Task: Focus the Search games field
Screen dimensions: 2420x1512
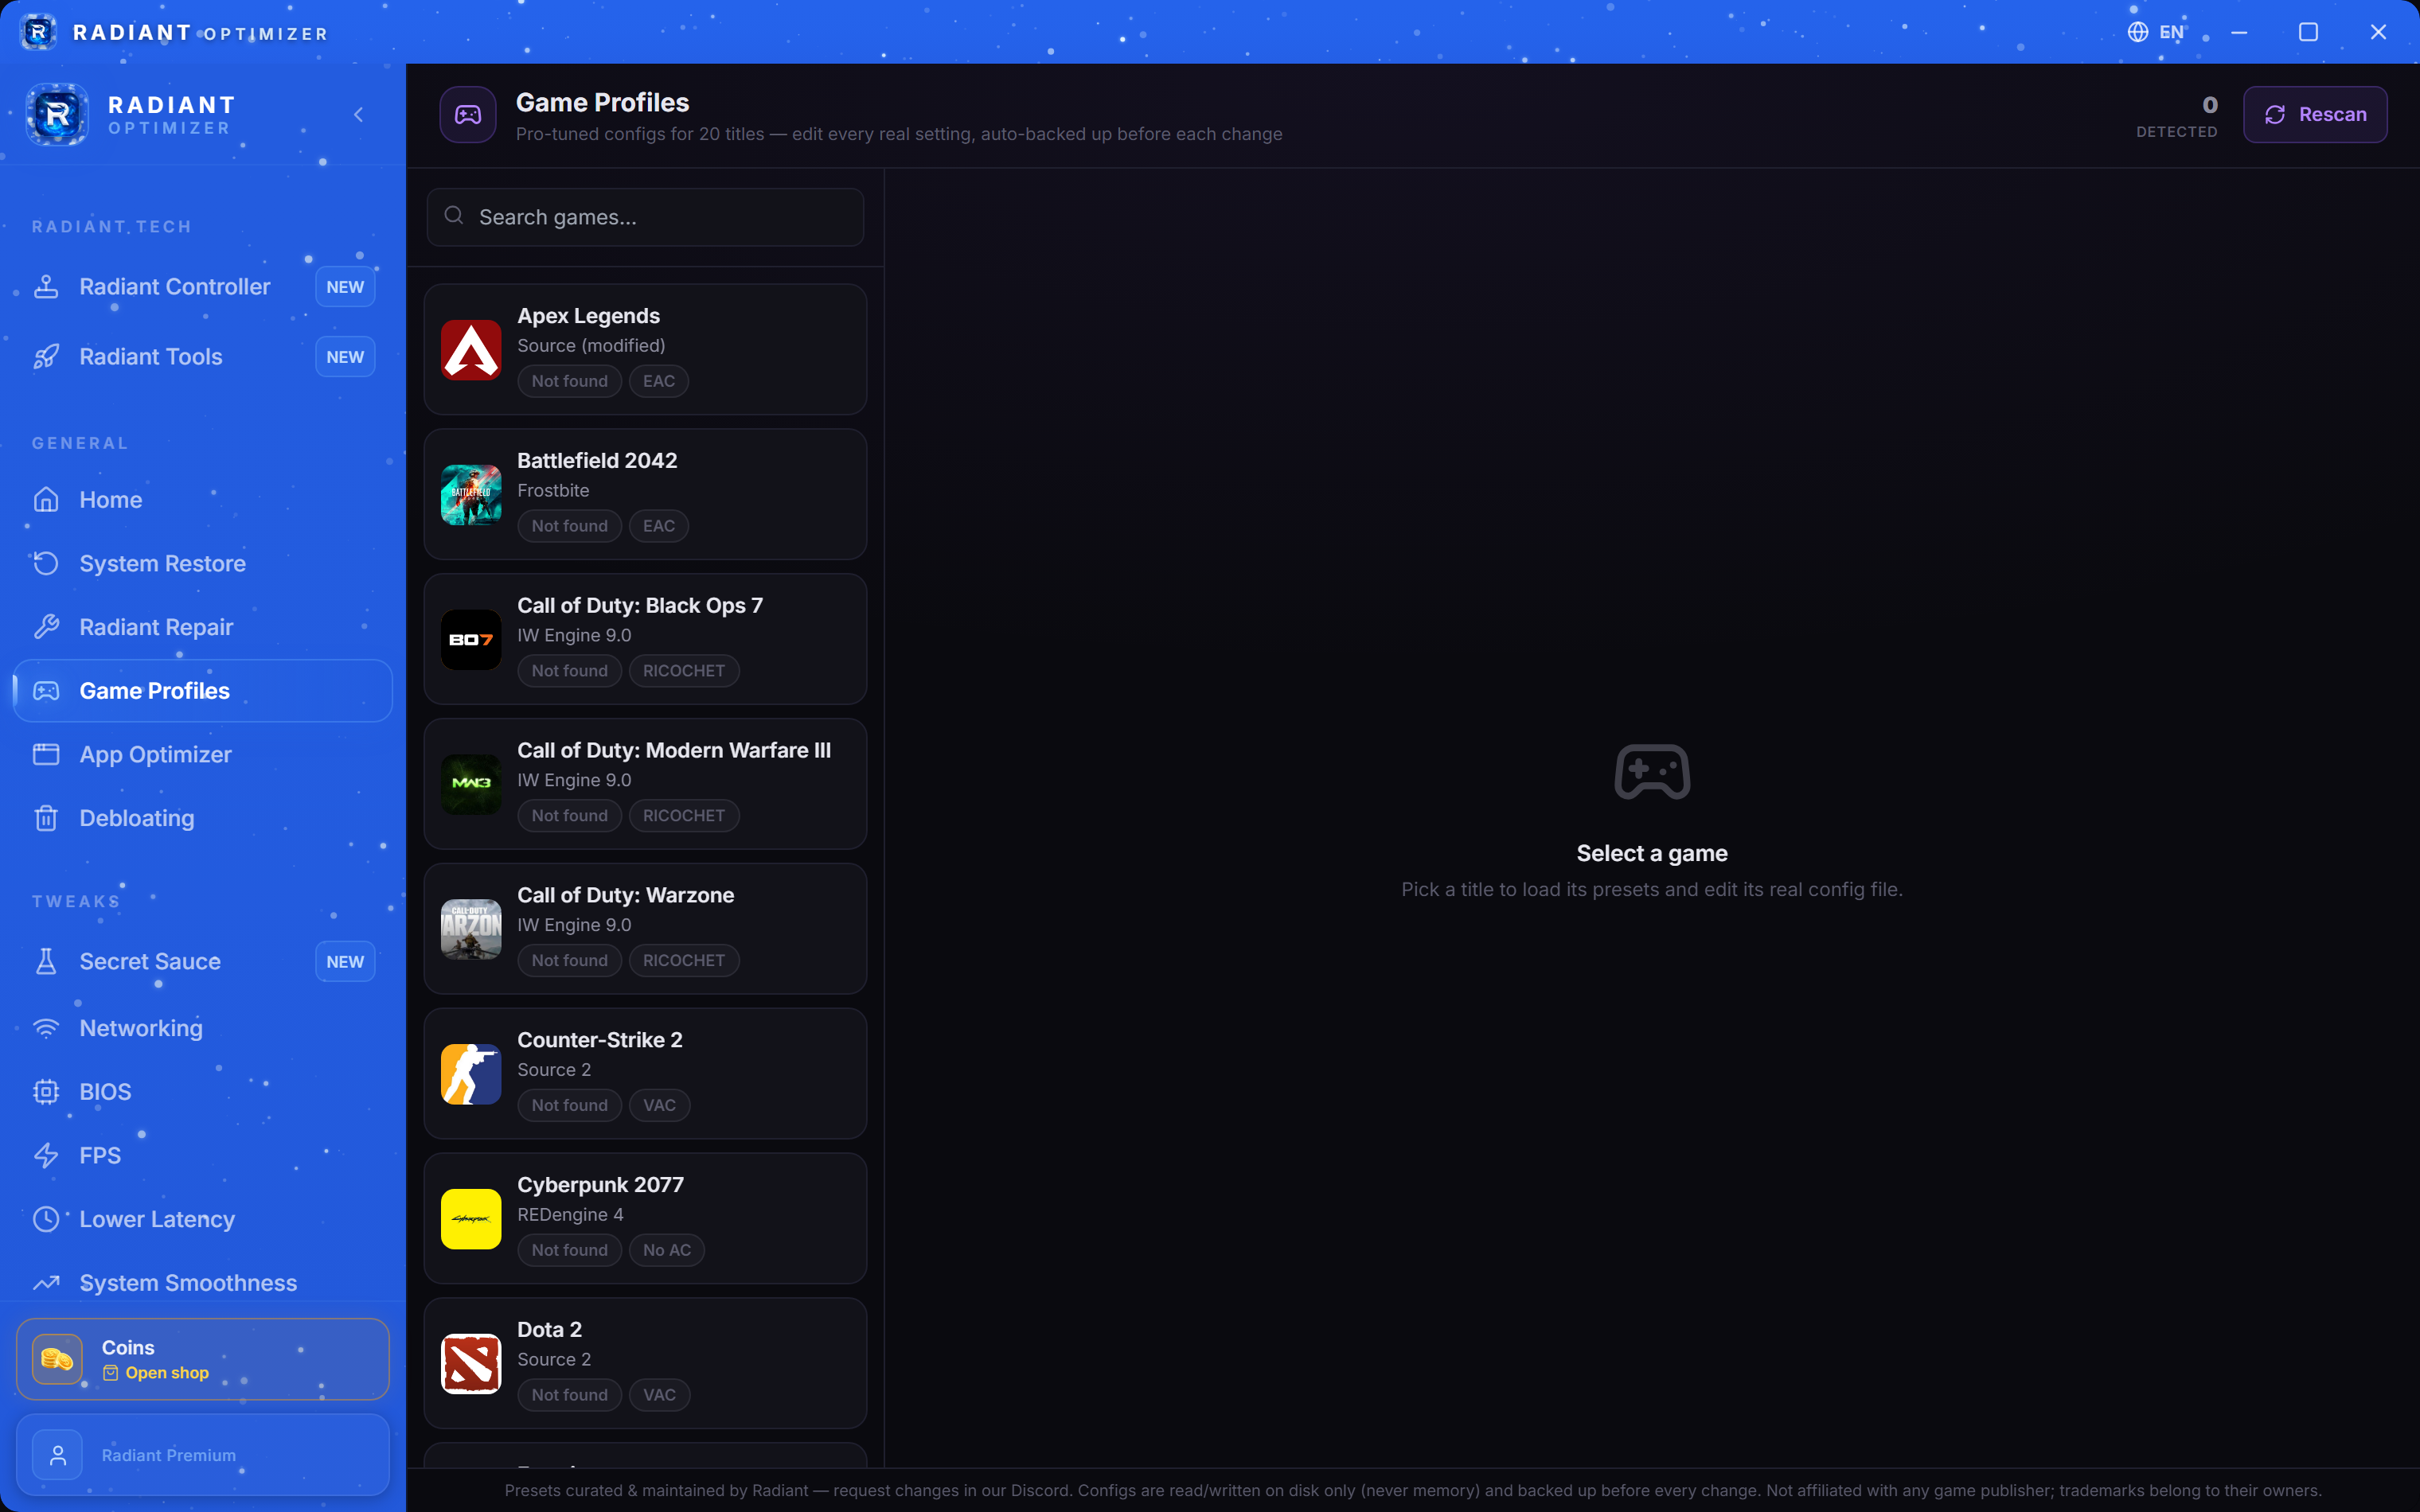Action: 645,217
